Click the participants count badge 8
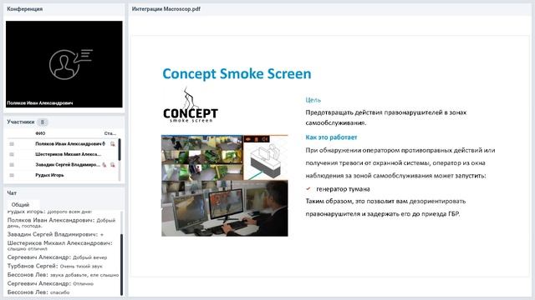535x300 pixels. pyautogui.click(x=43, y=122)
